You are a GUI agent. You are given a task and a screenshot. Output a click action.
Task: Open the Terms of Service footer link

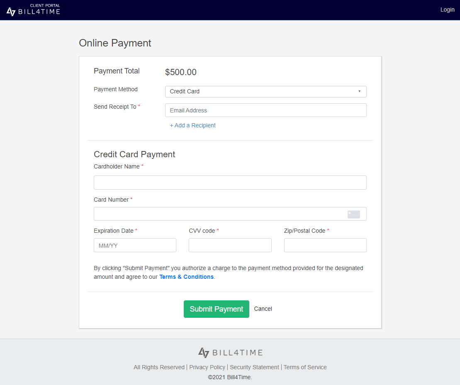305,367
